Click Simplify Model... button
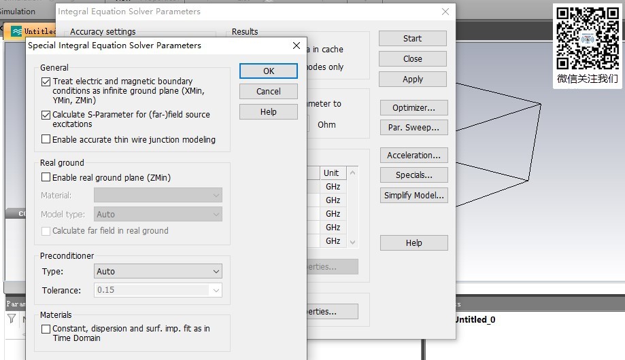 (x=413, y=195)
